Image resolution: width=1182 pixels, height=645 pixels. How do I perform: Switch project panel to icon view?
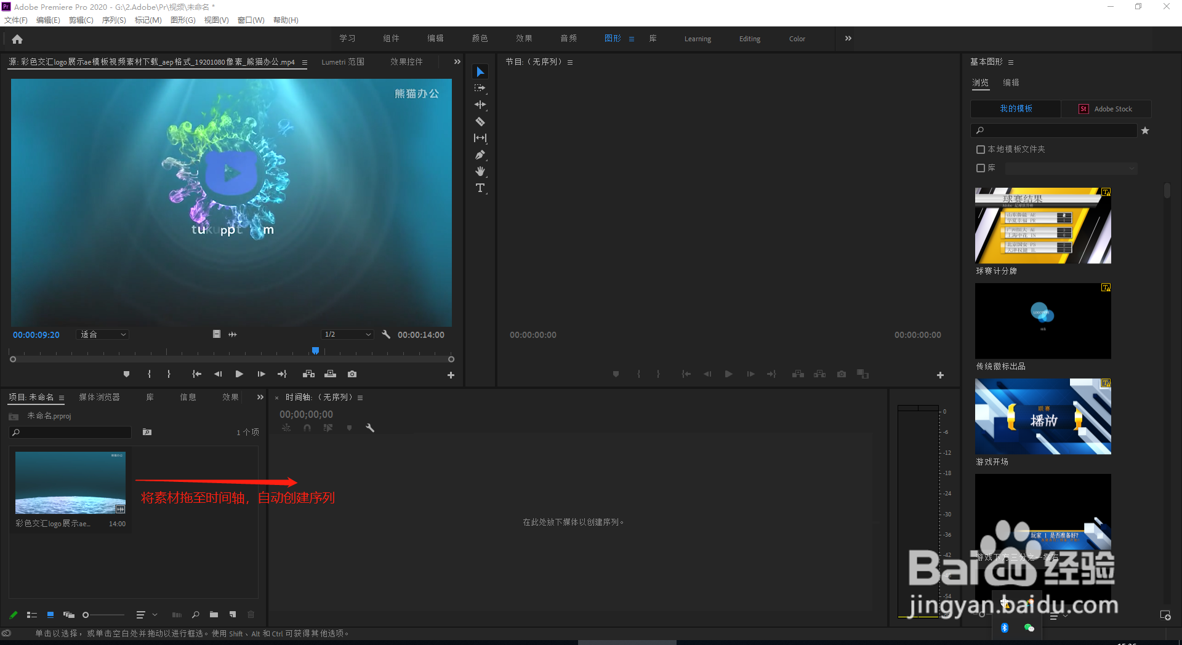pos(50,614)
